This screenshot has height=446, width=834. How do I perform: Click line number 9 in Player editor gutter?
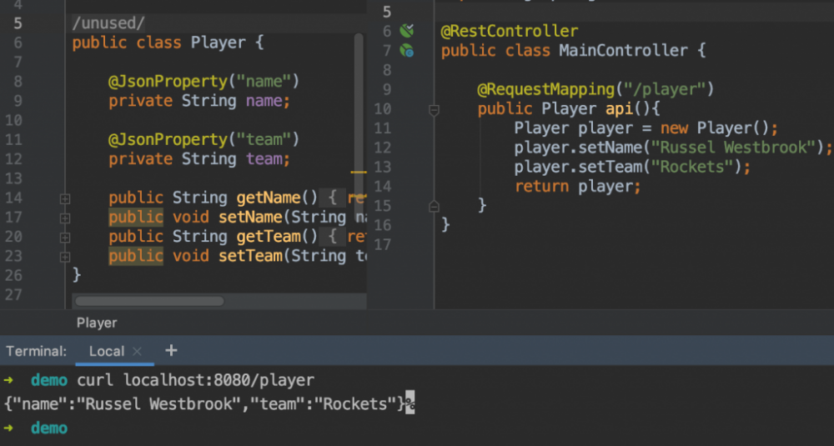point(18,101)
